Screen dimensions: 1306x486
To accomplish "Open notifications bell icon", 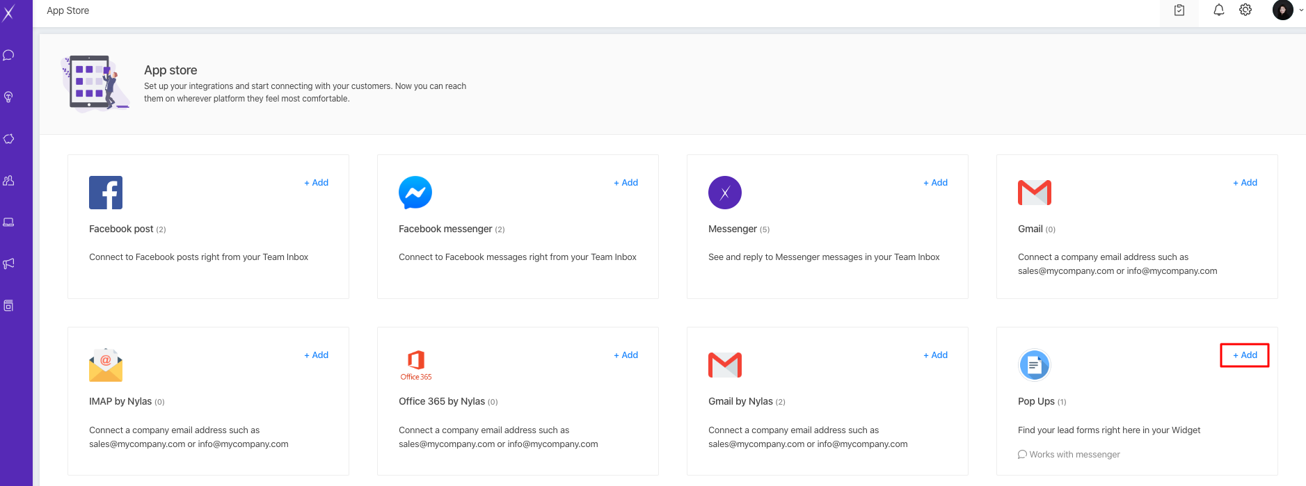I will (1219, 10).
